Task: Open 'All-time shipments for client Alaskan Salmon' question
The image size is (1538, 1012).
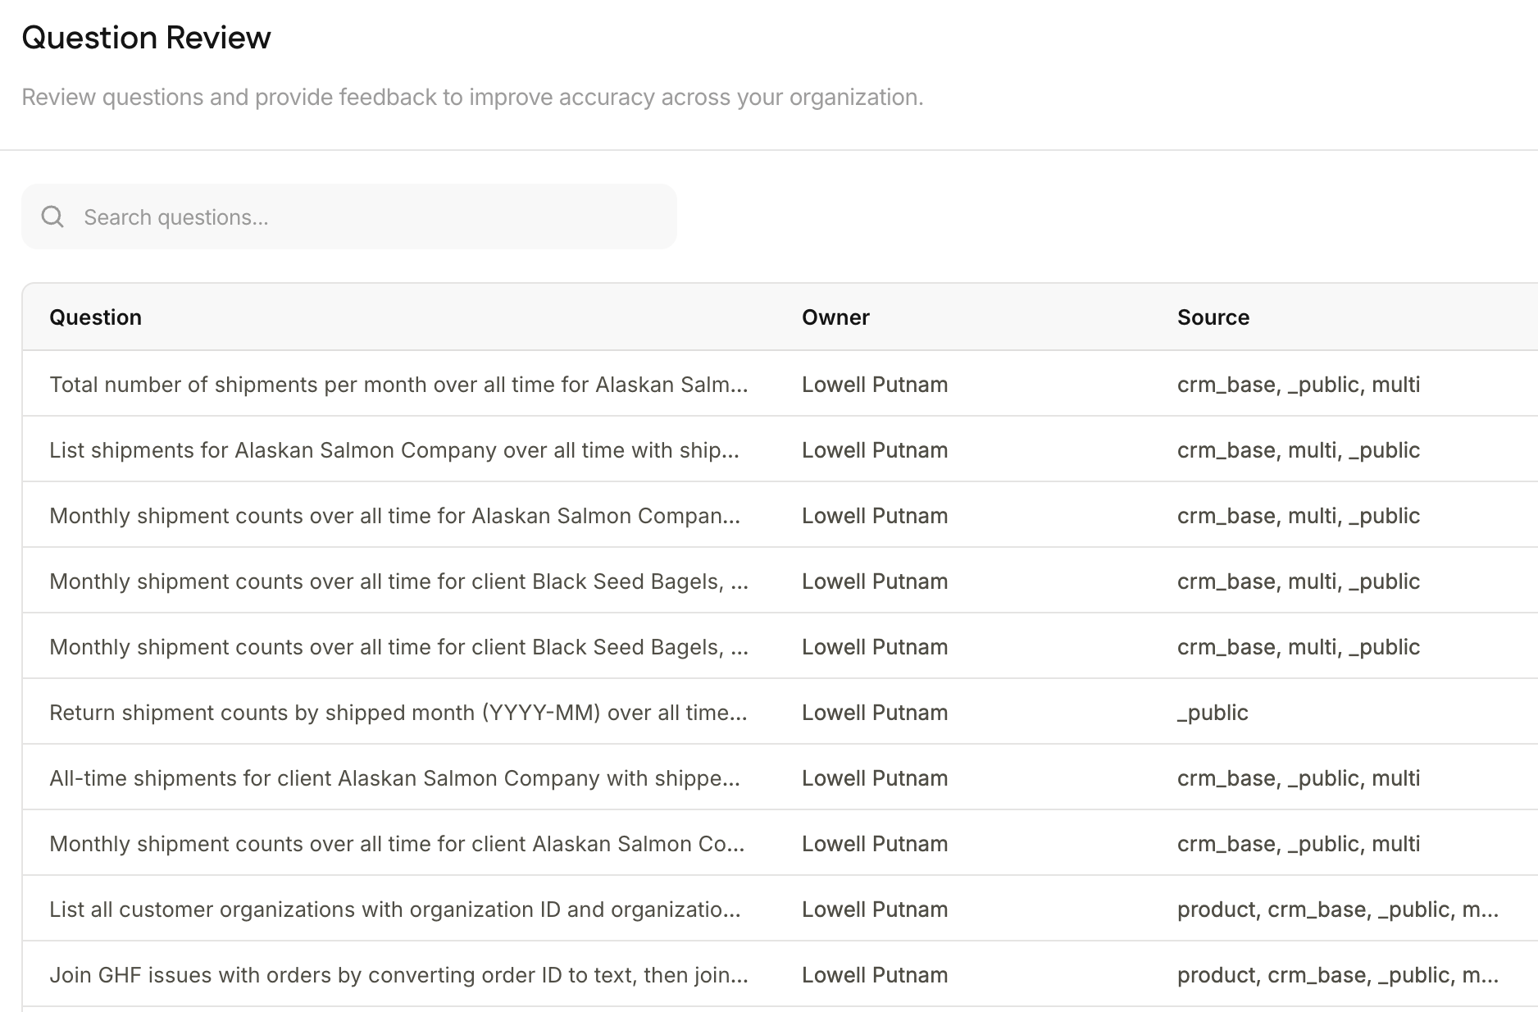Action: (x=394, y=778)
